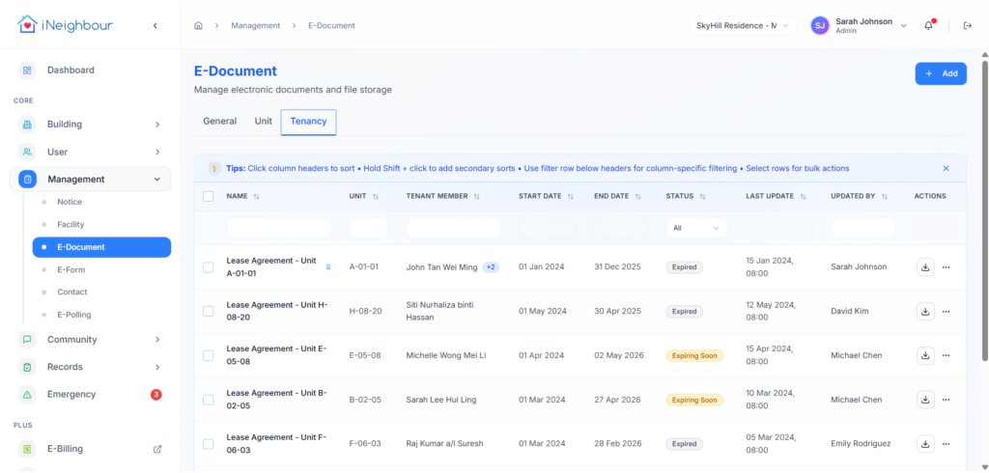Click the home breadcrumb icon
The width and height of the screenshot is (989, 473).
coord(198,26)
